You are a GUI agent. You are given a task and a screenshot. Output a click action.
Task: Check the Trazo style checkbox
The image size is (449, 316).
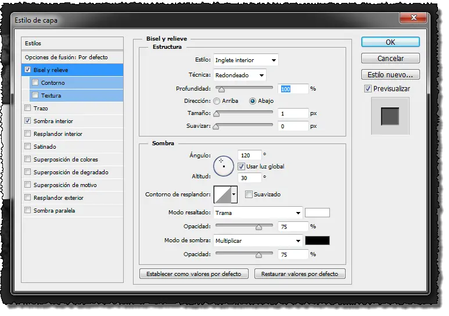(27, 108)
